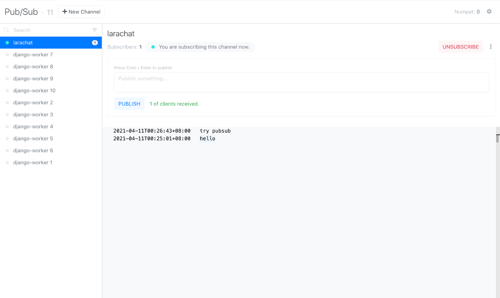Screen dimensions: 500x298
Task: Open django-worker 7 channel
Action: point(33,55)
